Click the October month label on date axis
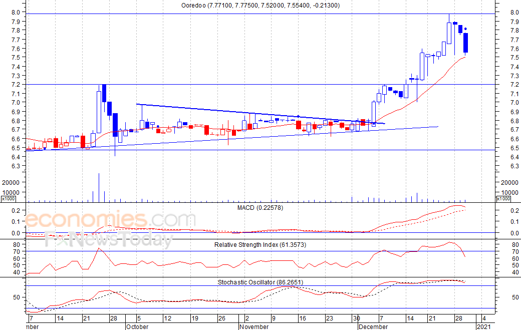 point(137,326)
